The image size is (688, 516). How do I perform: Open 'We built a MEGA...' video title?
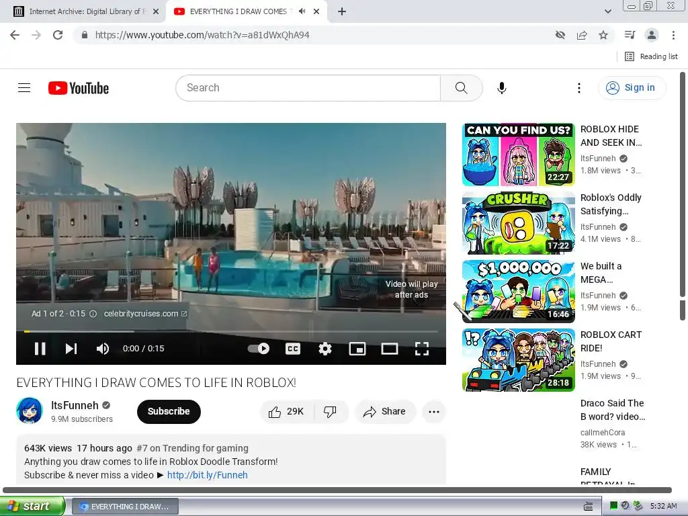[x=601, y=273]
